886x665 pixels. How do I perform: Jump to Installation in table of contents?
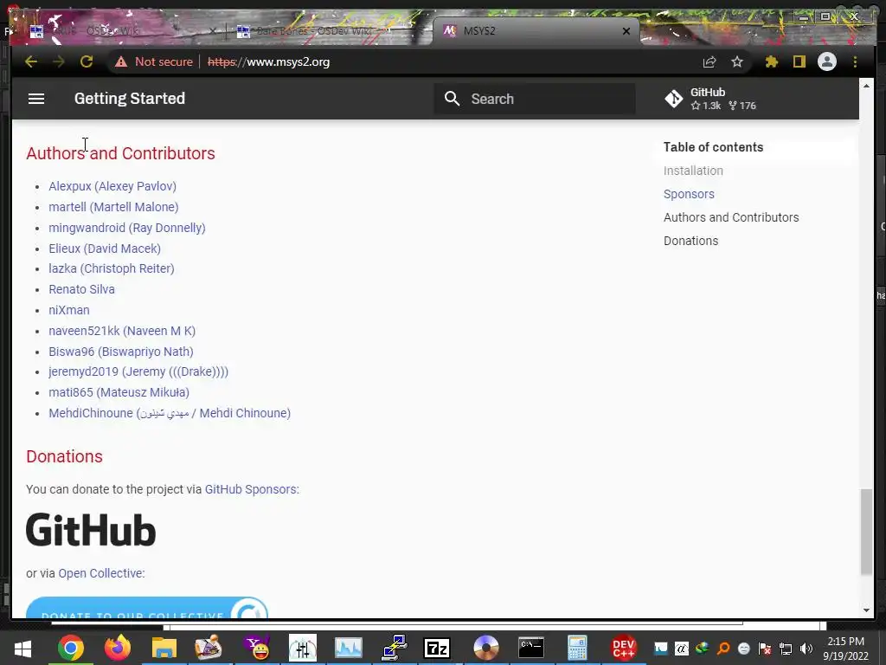pos(693,171)
